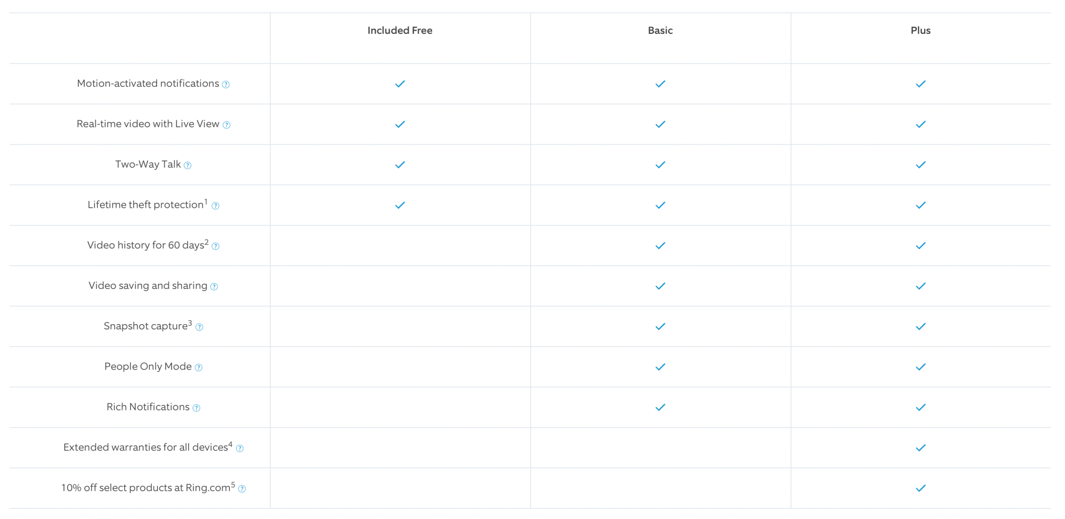This screenshot has height=519, width=1065.
Task: Select the Plus plan column header
Action: 920,31
